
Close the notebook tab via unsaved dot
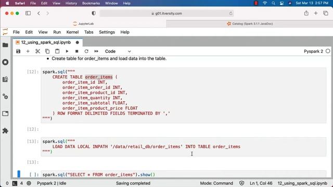click(78, 43)
